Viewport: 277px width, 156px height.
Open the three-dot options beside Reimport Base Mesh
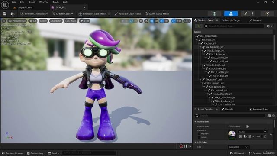tap(109, 13)
